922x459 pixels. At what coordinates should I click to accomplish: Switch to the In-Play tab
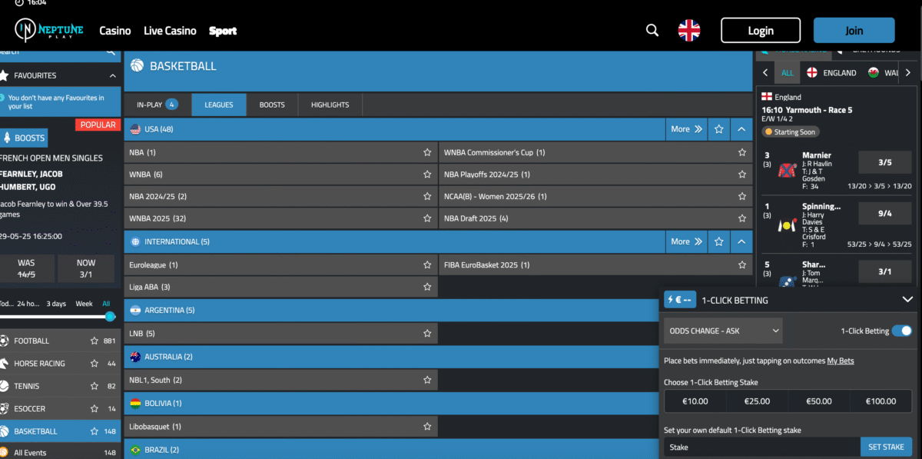click(x=158, y=105)
